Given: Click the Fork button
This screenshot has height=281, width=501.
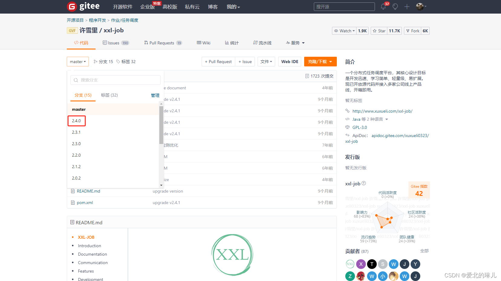Looking at the screenshot, I should [x=412, y=31].
